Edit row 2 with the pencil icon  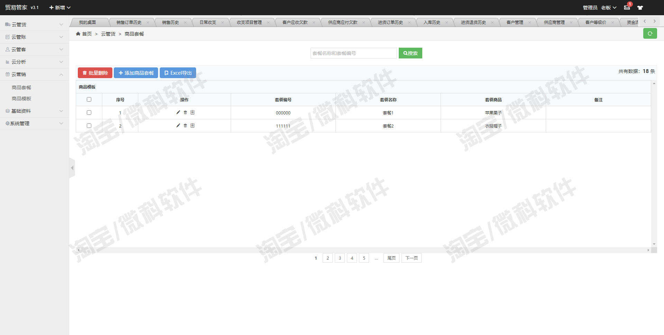click(x=178, y=125)
